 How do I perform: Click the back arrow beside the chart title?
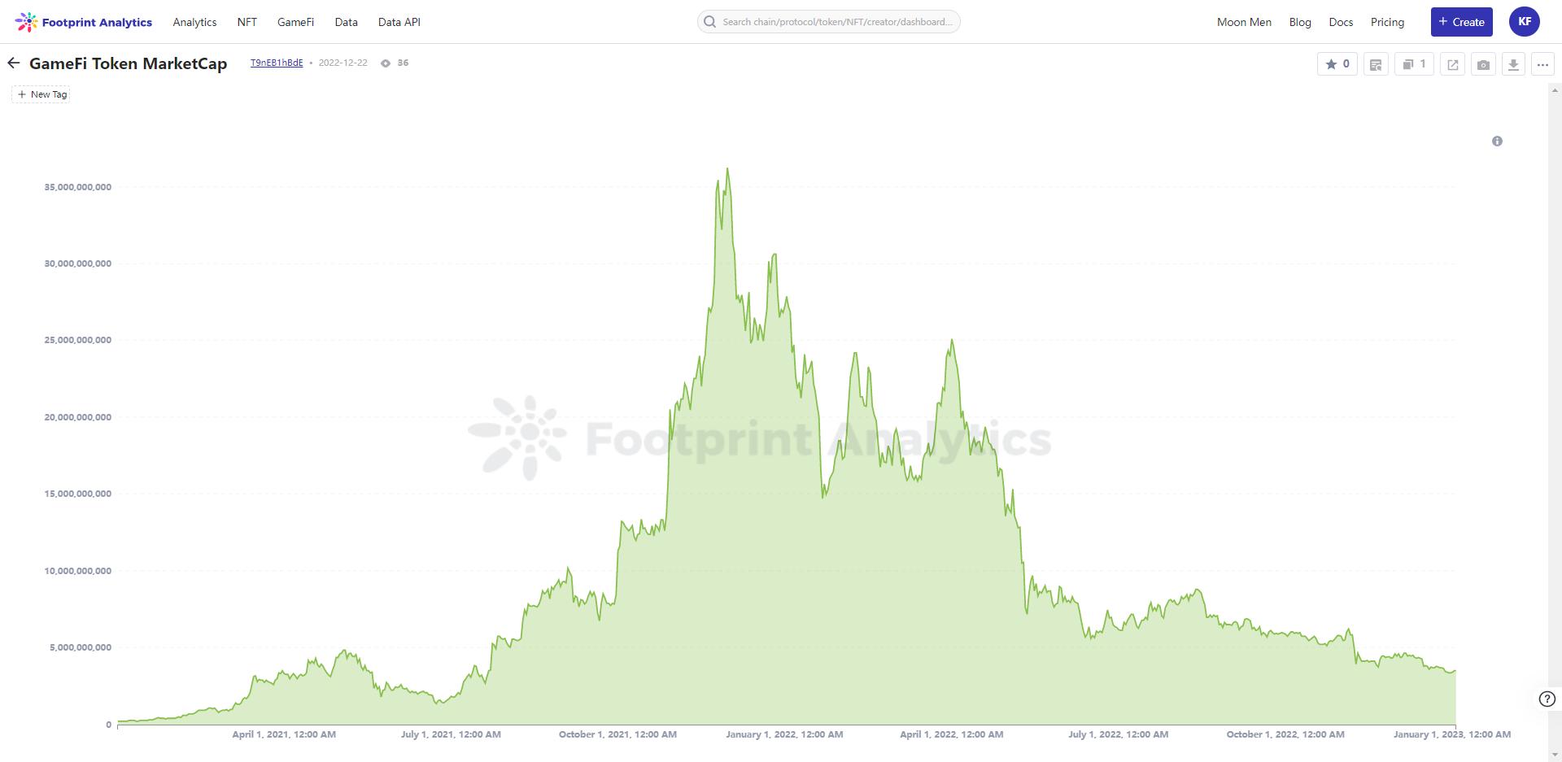coord(14,63)
